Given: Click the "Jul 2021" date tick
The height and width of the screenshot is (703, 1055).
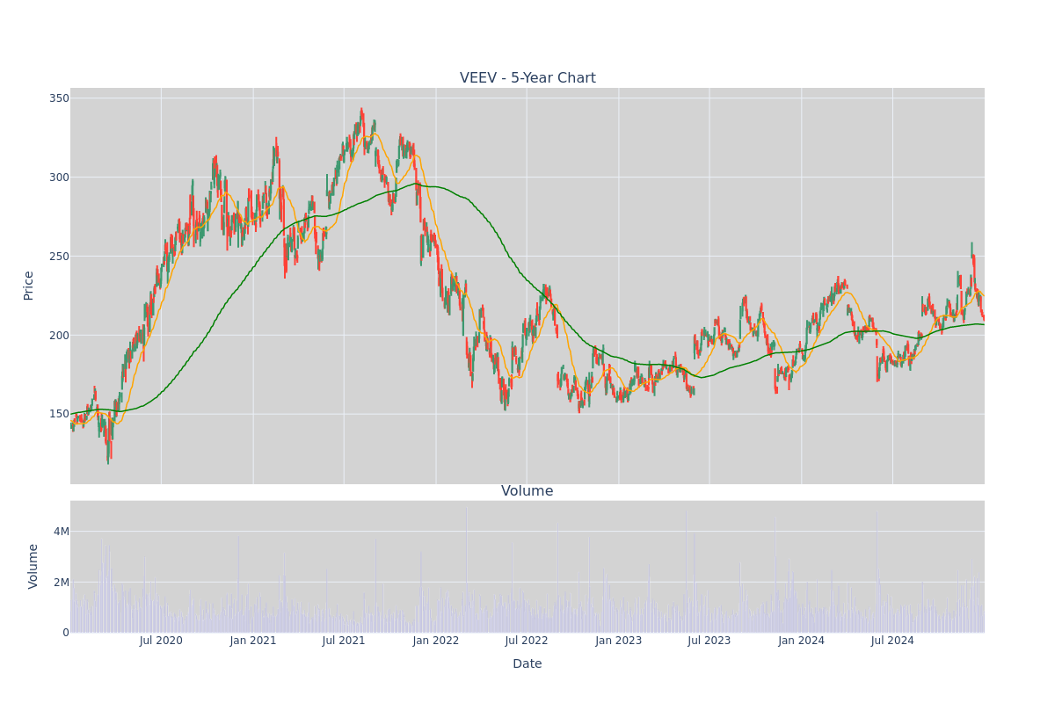Looking at the screenshot, I should pyautogui.click(x=344, y=641).
